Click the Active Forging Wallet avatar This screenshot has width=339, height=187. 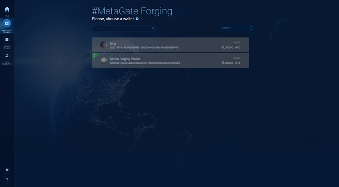104,60
